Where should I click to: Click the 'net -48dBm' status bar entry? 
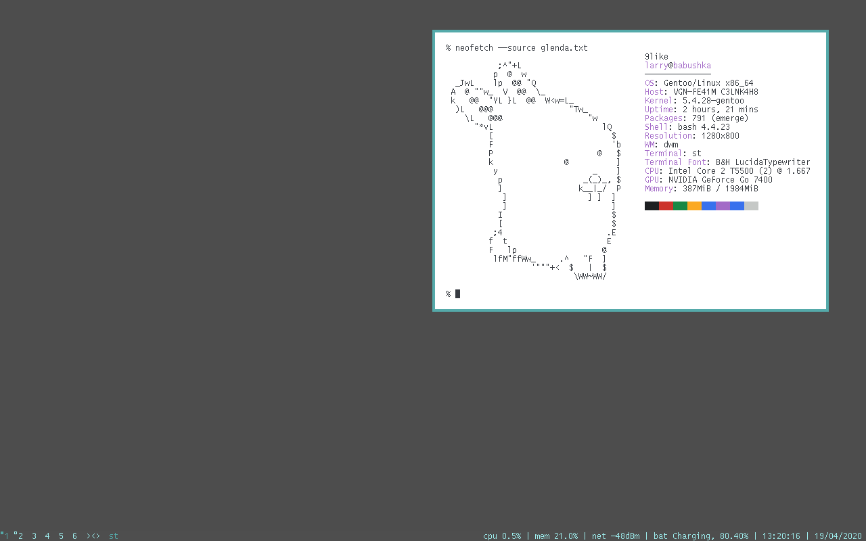coord(616,536)
